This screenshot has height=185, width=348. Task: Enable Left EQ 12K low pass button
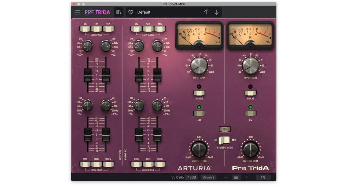(x=96, y=29)
